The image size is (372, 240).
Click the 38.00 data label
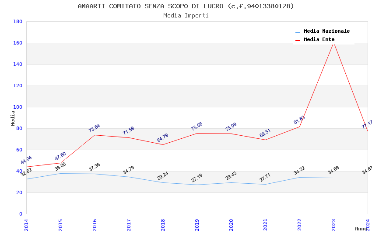[60, 167]
